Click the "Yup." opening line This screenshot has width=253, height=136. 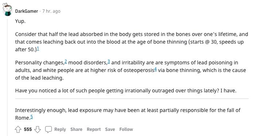(x=20, y=21)
